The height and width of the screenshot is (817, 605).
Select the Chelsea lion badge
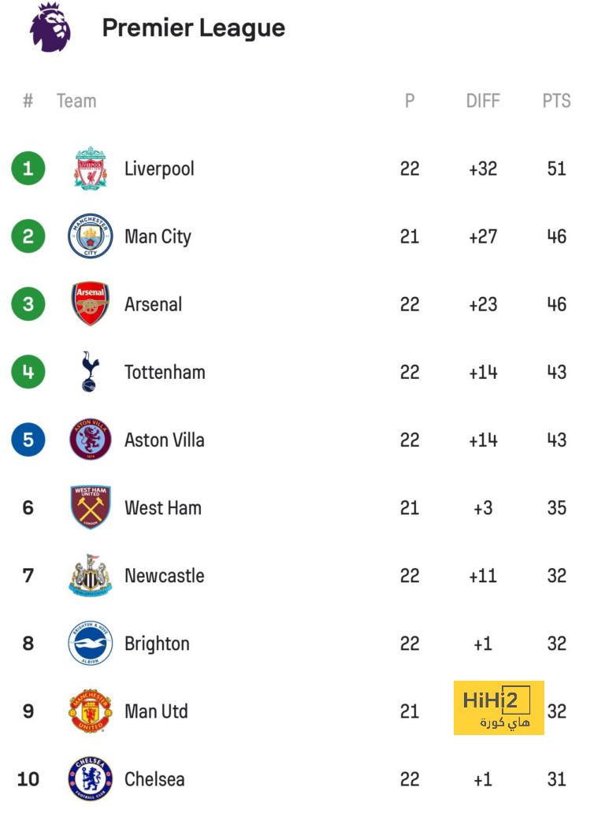(90, 779)
